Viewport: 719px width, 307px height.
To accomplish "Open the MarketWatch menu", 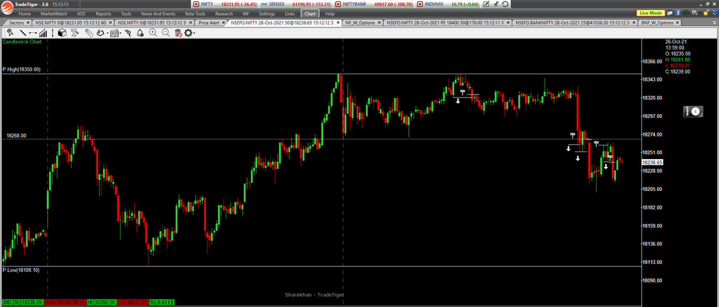I will [x=54, y=13].
